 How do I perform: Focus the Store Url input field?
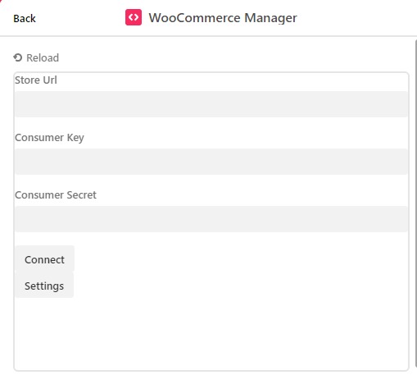[211, 104]
